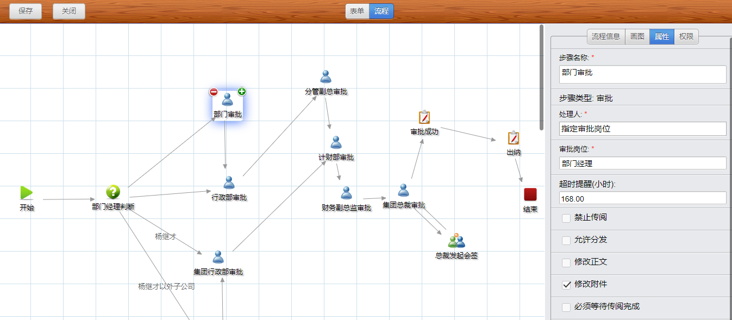Click the 部门经理判断 decision node icon
Viewport: 732px width, 320px height.
[x=112, y=191]
